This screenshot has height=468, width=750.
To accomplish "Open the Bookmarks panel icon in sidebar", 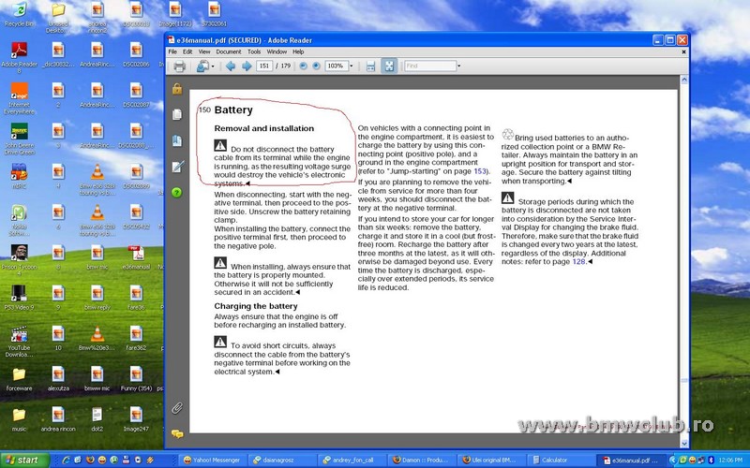I will click(177, 141).
